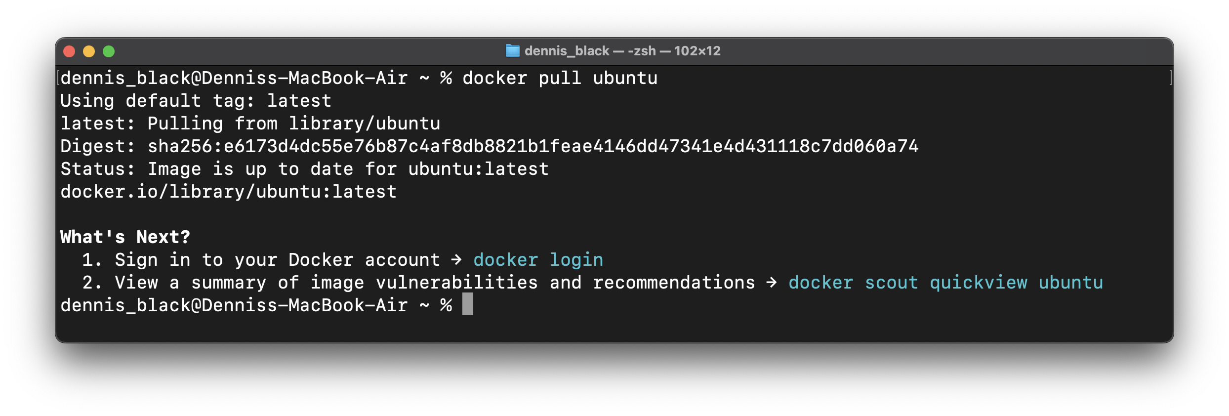The width and height of the screenshot is (1229, 416).
Task: Click the What's Next? bold heading
Action: pyautogui.click(x=125, y=237)
